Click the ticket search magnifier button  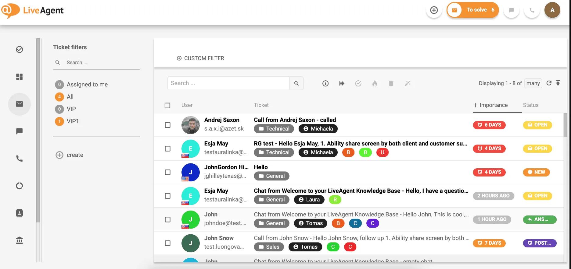pos(296,83)
